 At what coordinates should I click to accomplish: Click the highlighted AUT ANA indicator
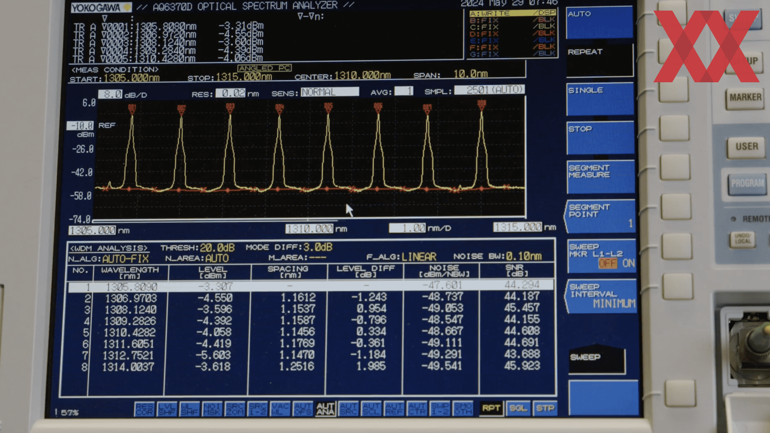click(x=326, y=409)
